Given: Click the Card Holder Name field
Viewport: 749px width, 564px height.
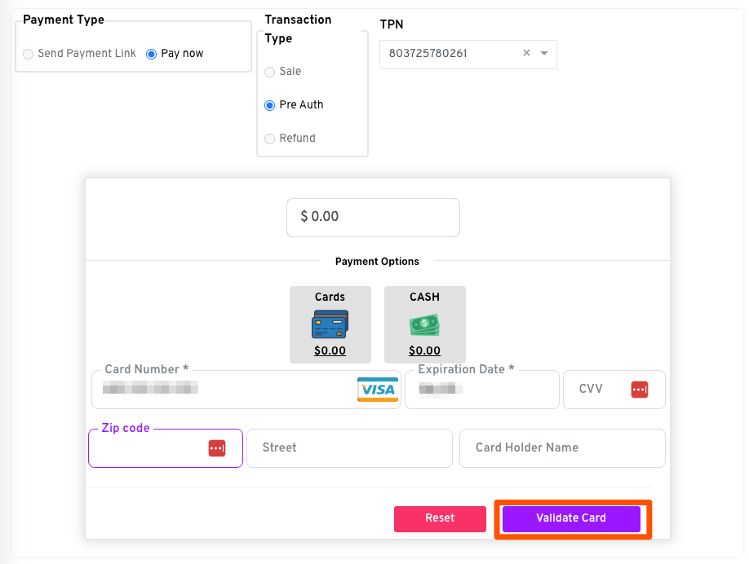Looking at the screenshot, I should coord(562,448).
